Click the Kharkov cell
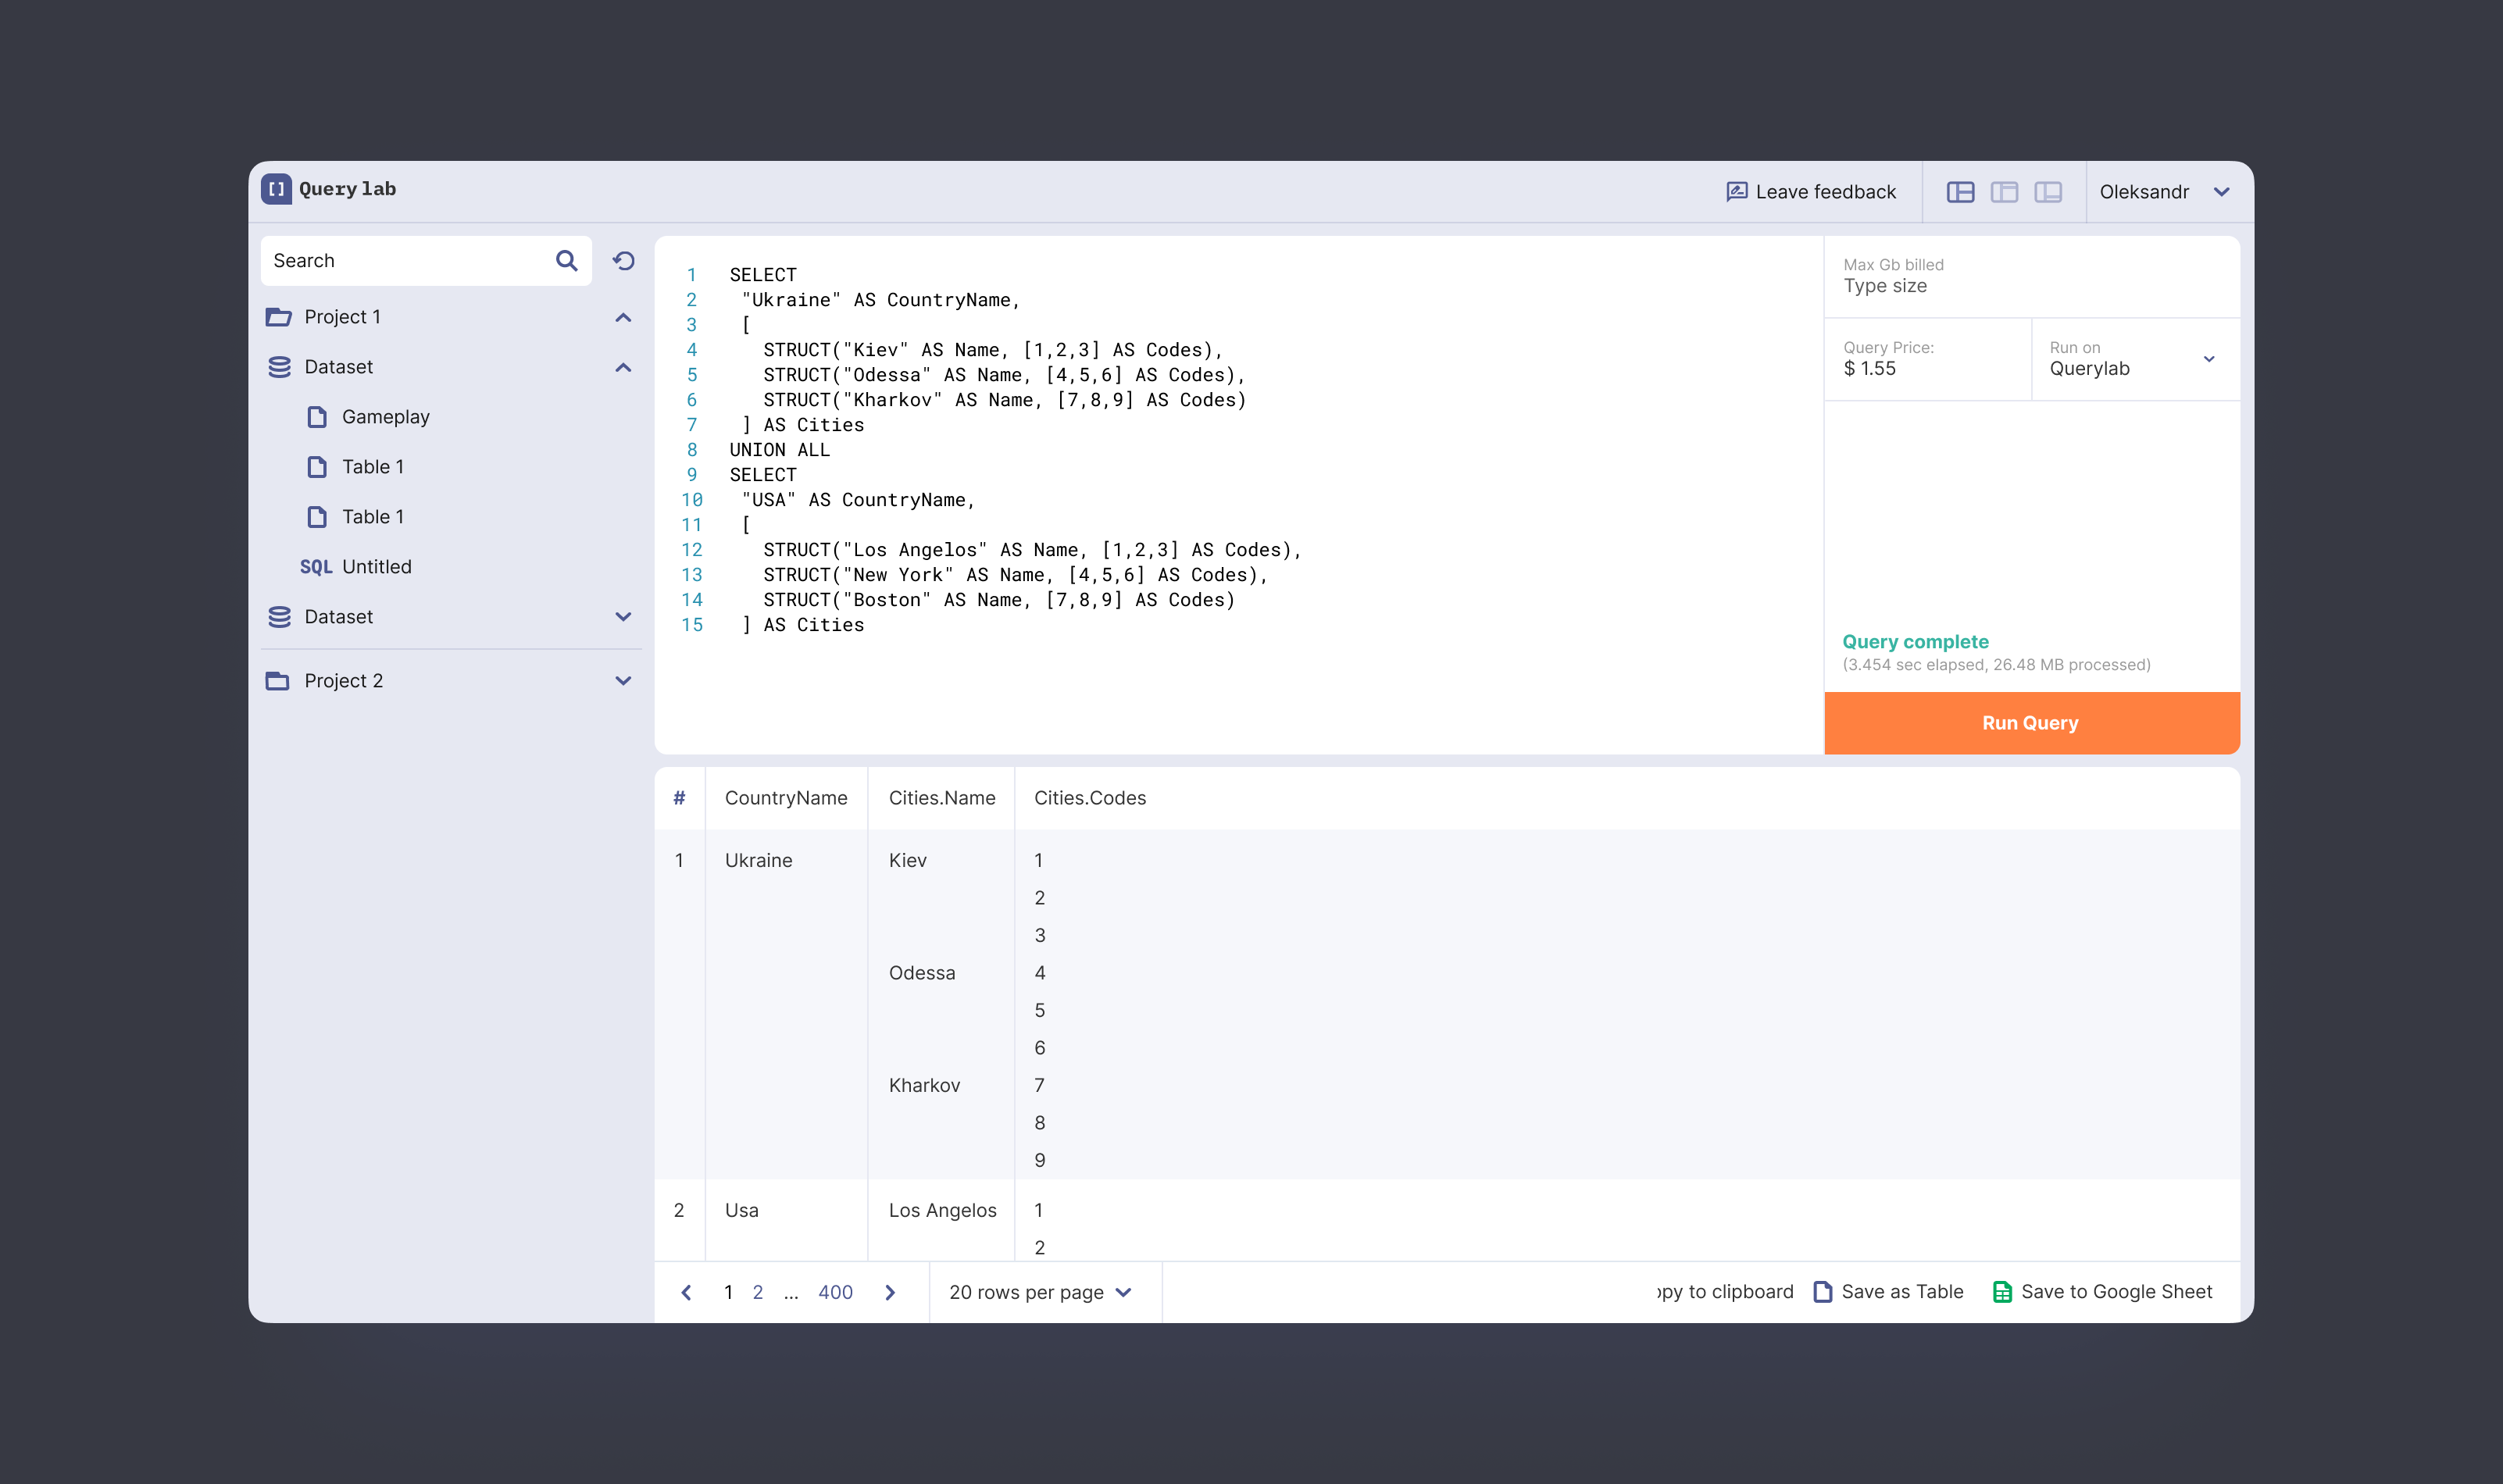Screen dimensions: 2503x1484 [x=924, y=1086]
